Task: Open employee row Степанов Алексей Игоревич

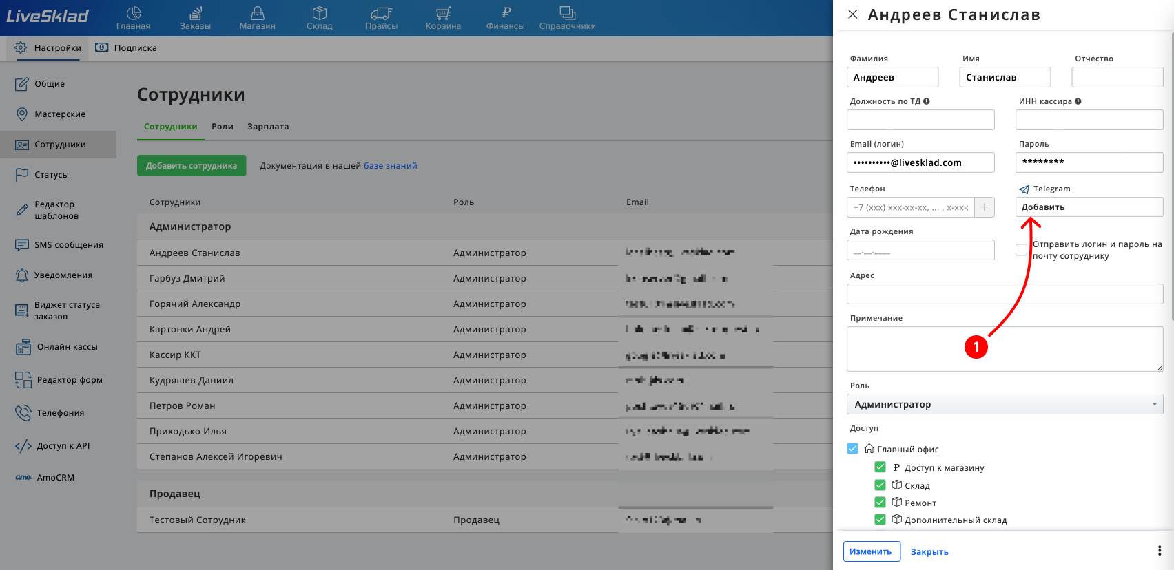Action: 485,456
